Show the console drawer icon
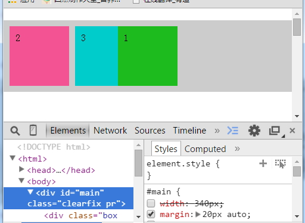The image size is (305, 223). (232, 131)
